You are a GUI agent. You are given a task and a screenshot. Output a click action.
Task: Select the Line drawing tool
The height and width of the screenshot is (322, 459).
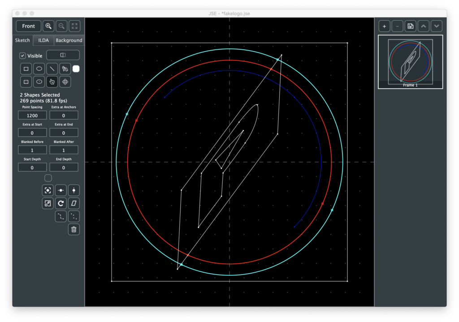point(52,69)
